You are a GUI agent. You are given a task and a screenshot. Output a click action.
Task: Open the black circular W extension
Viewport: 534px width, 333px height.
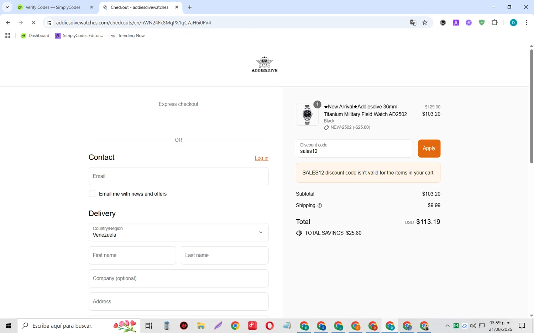coord(443,22)
